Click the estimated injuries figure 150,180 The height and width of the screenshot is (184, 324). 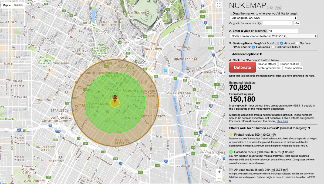coord(242,100)
